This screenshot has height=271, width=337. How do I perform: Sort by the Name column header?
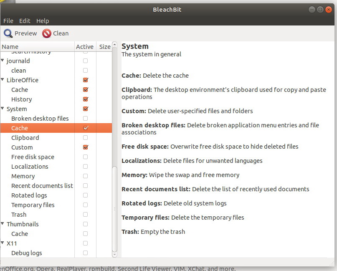click(37, 47)
